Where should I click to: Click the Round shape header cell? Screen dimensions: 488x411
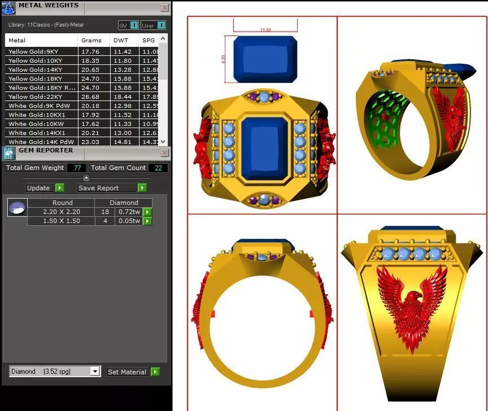(x=62, y=203)
